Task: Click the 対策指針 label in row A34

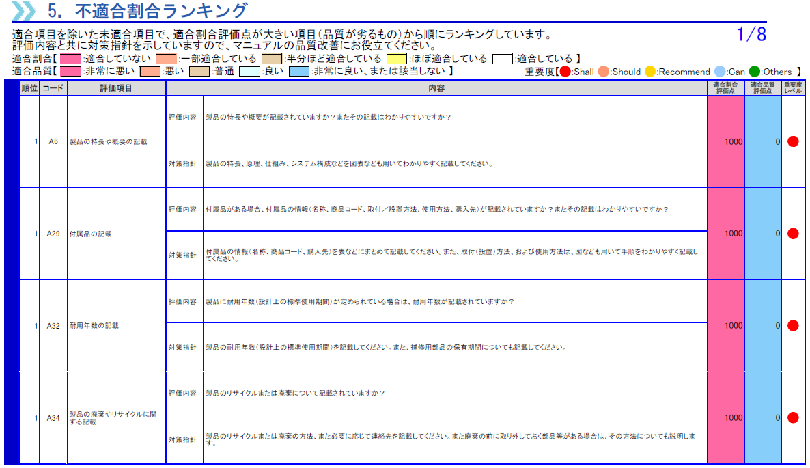Action: point(182,439)
